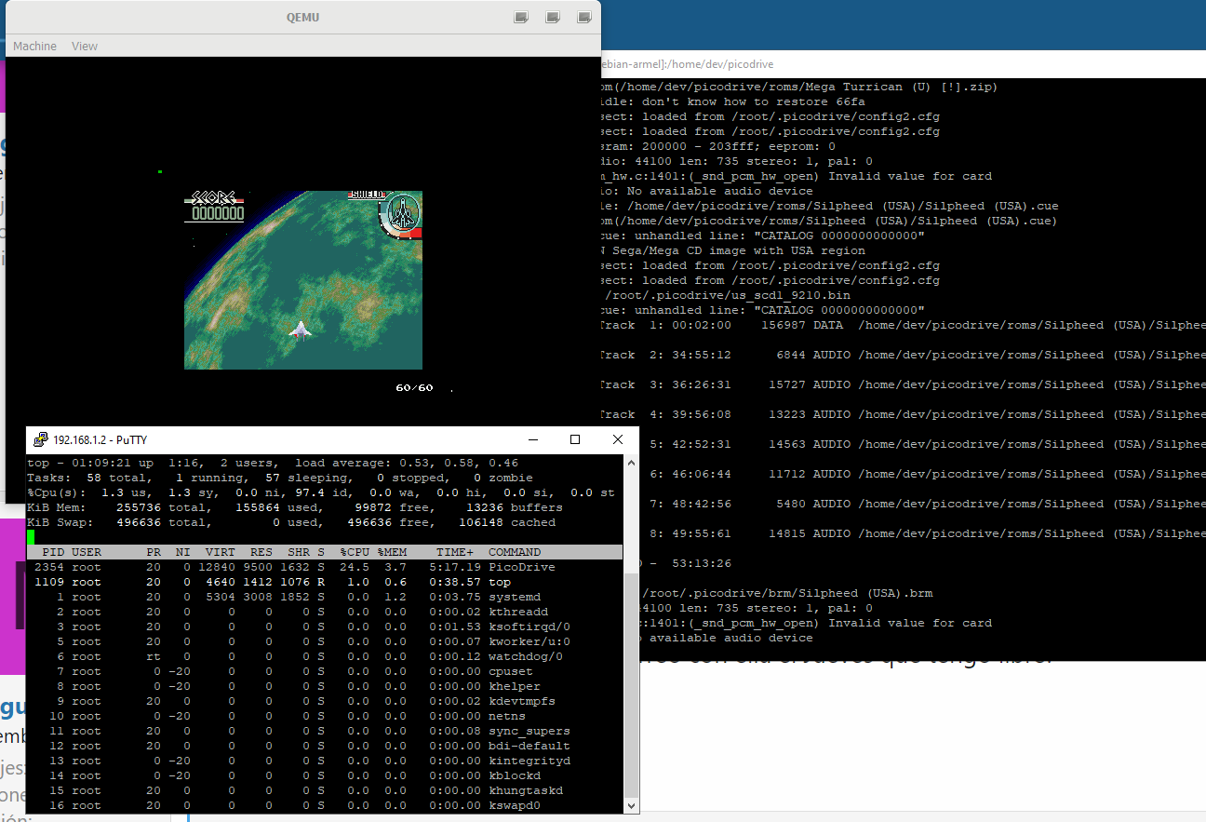Open the View menu in QEMU
This screenshot has width=1206, height=822.
[85, 46]
